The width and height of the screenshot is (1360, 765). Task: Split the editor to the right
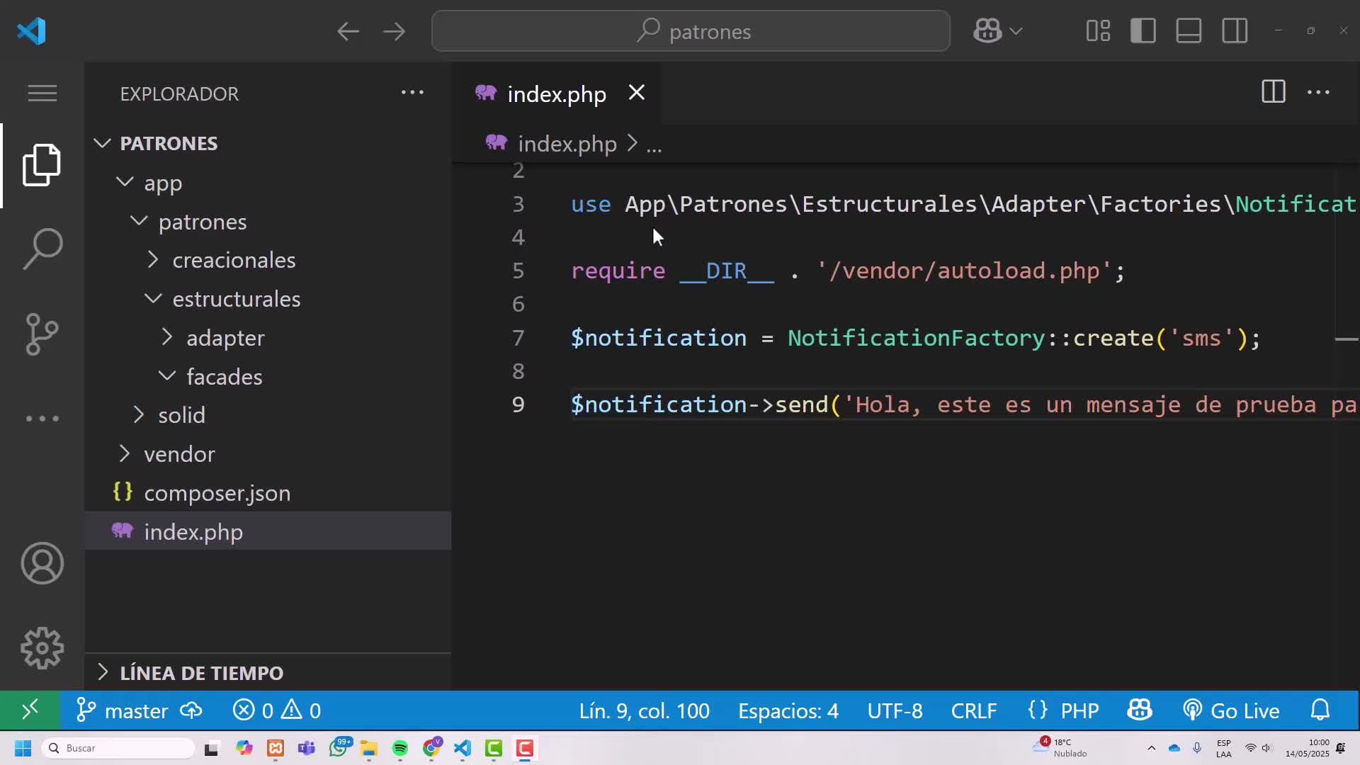[x=1273, y=92]
